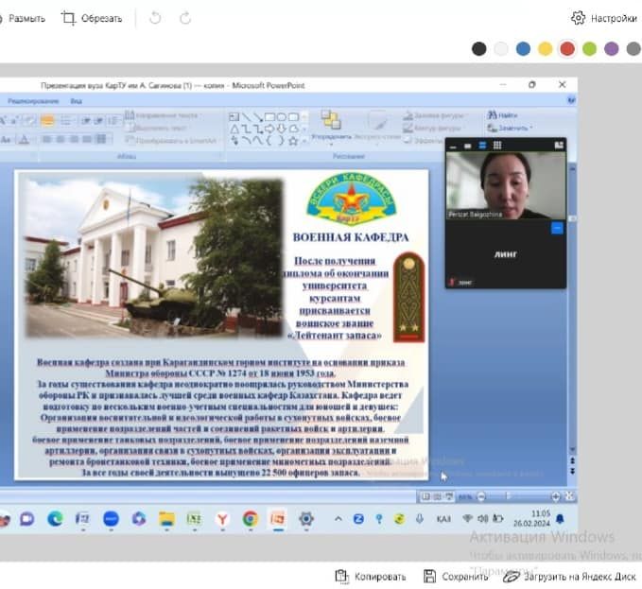Click the redo arrow icon
The height and width of the screenshot is (589, 642).
[x=185, y=18]
